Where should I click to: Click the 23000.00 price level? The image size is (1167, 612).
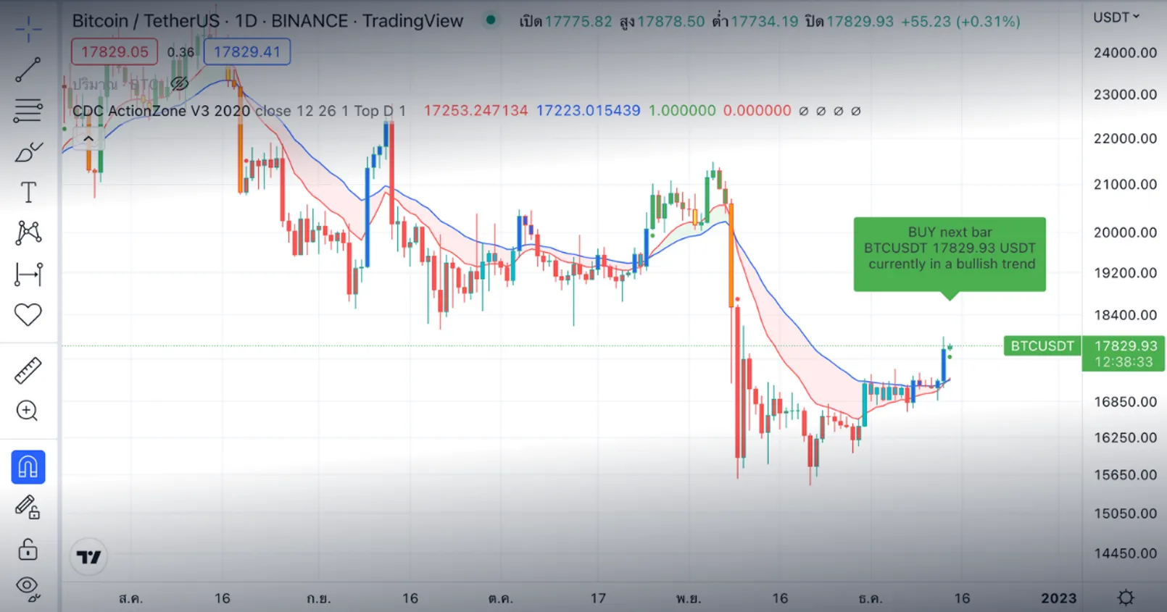click(x=1125, y=95)
